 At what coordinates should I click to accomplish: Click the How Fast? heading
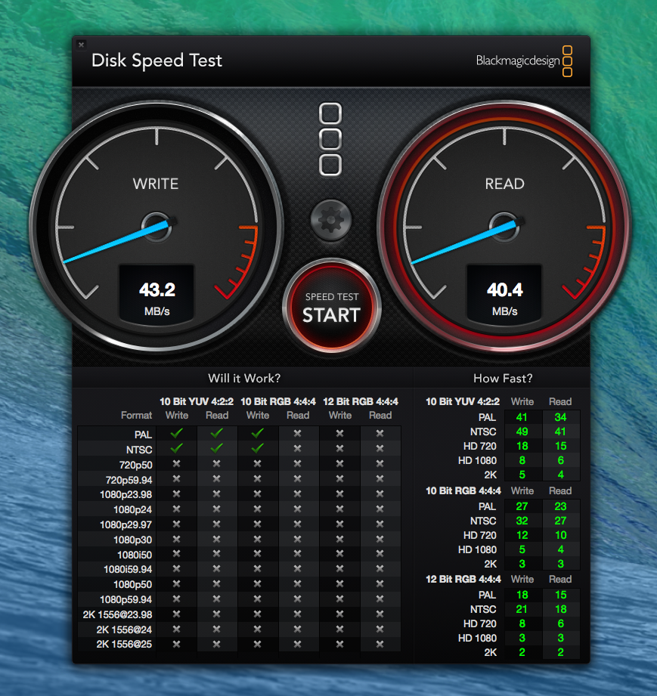(x=503, y=378)
